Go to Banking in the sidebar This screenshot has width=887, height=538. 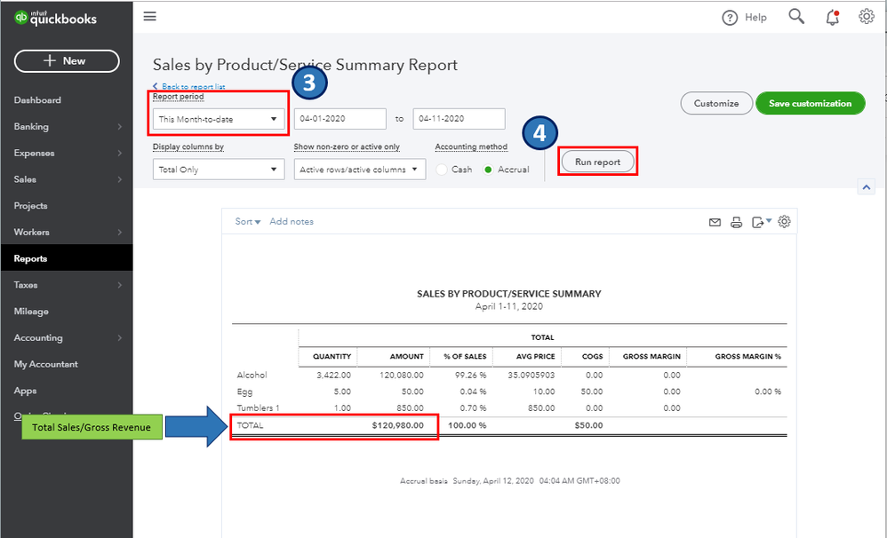tap(32, 127)
